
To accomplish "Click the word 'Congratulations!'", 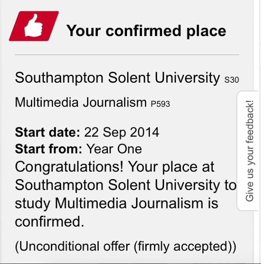I will click(70, 167).
